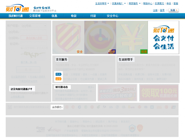Click the 登录 link in header
185x140 pixels.
point(162,10)
